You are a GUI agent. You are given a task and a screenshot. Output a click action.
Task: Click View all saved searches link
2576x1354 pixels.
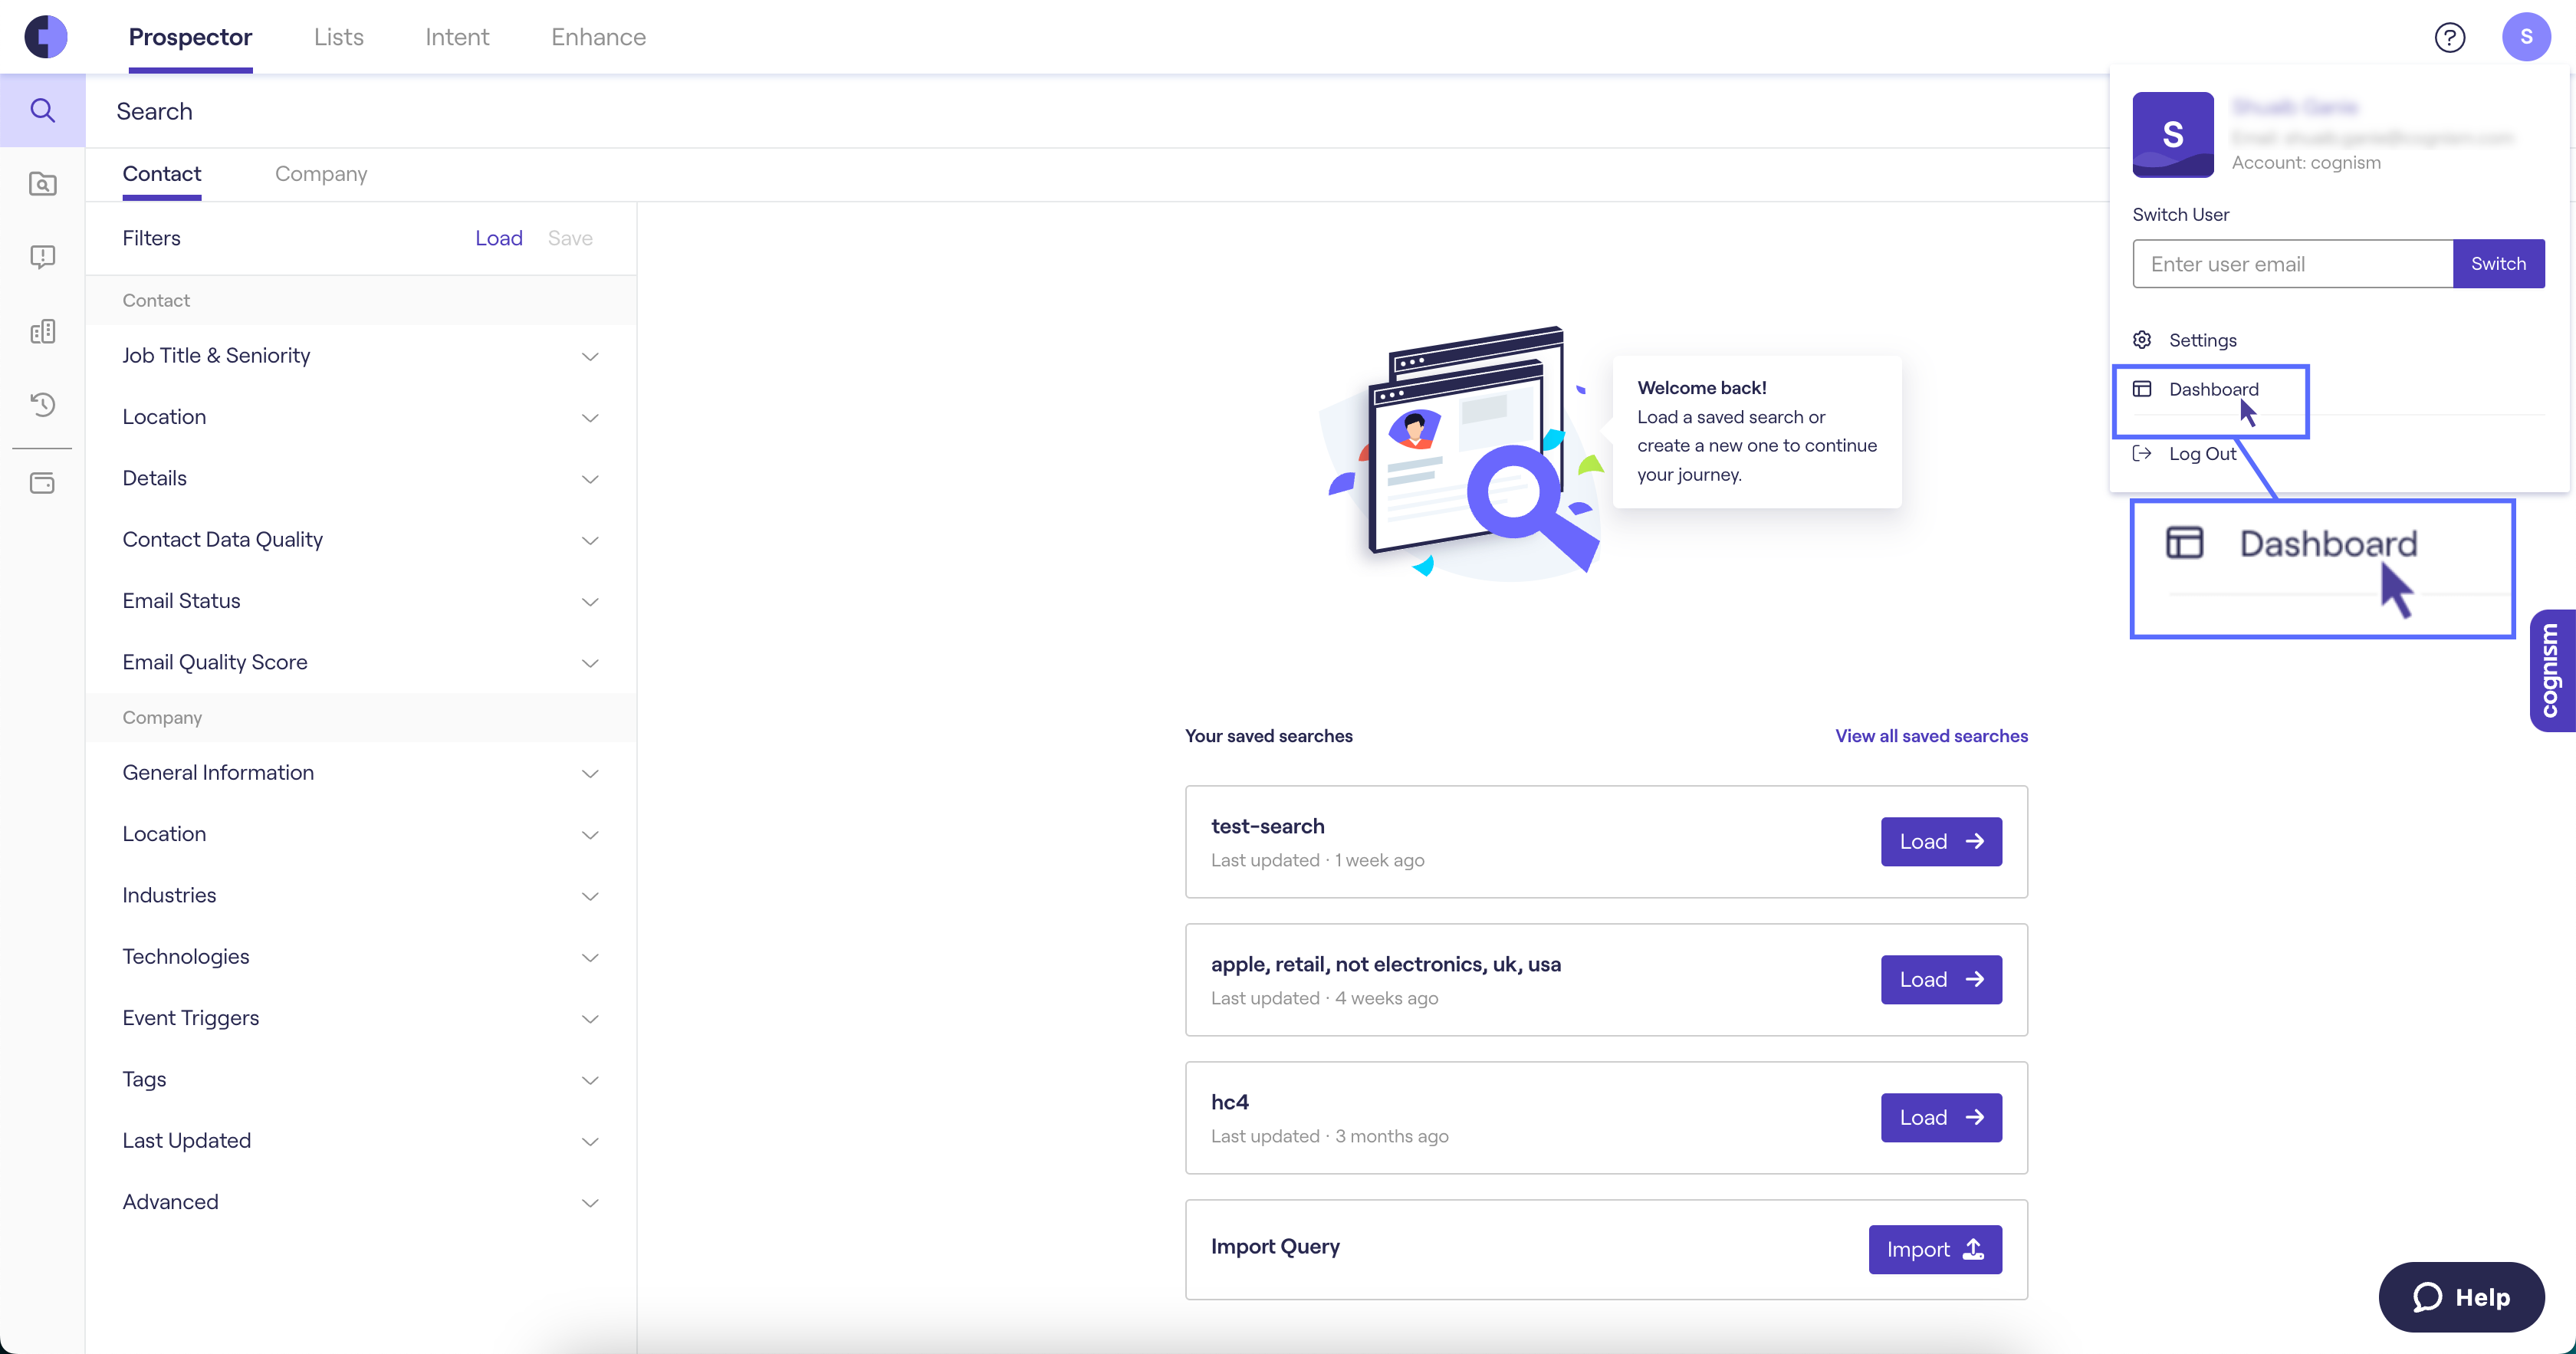coord(1931,736)
